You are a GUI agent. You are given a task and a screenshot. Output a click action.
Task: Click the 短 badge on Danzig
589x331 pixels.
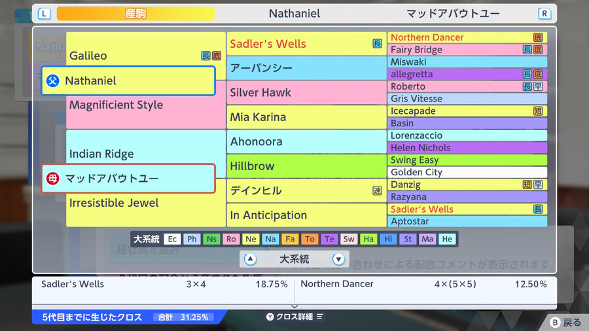(x=527, y=184)
